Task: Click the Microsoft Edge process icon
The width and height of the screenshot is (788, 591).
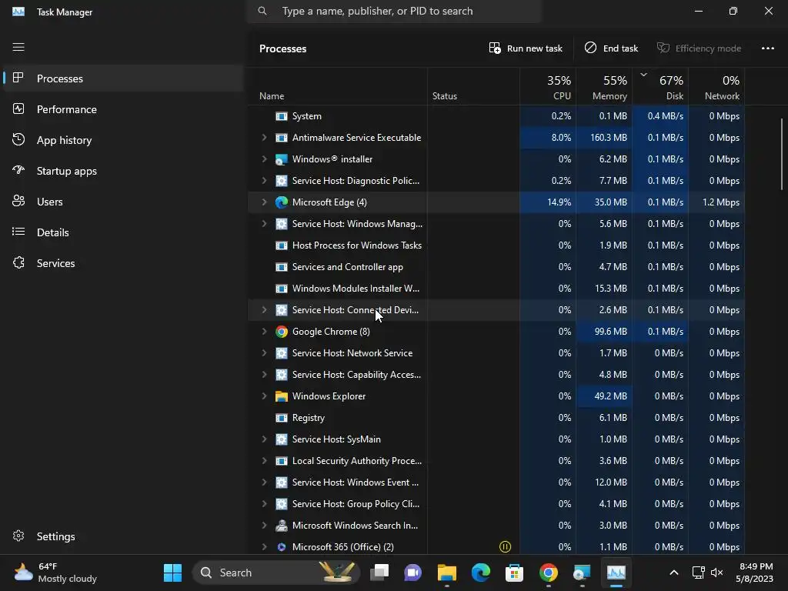Action: (x=282, y=202)
